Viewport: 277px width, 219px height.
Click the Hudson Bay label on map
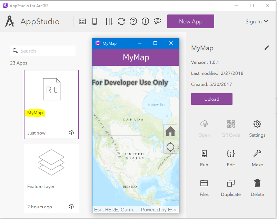(157, 104)
